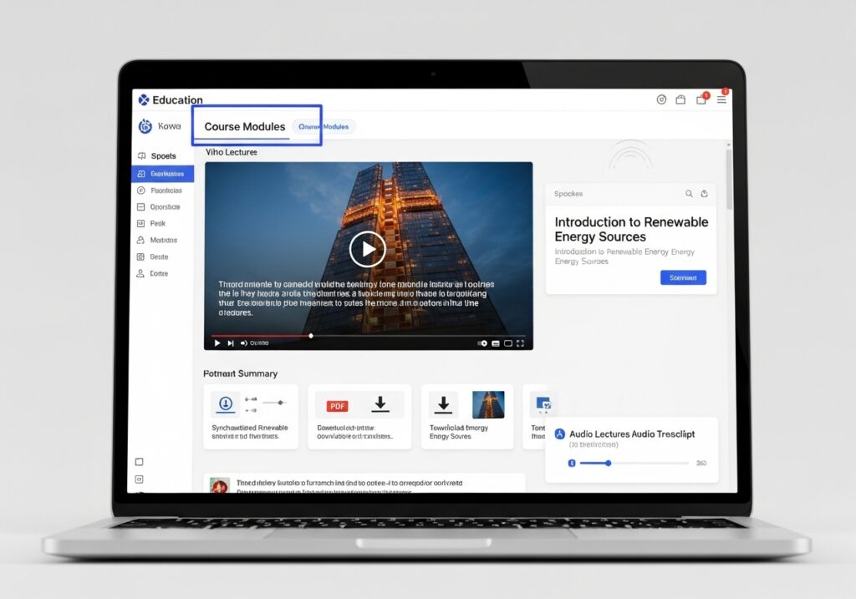This screenshot has height=599, width=856.
Task: Click the briefcase icon in the header
Action: 680,99
